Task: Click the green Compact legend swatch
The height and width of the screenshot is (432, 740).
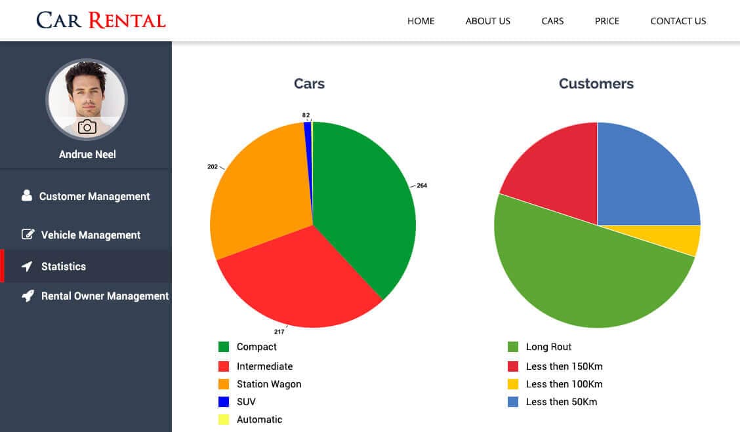Action: coord(224,347)
